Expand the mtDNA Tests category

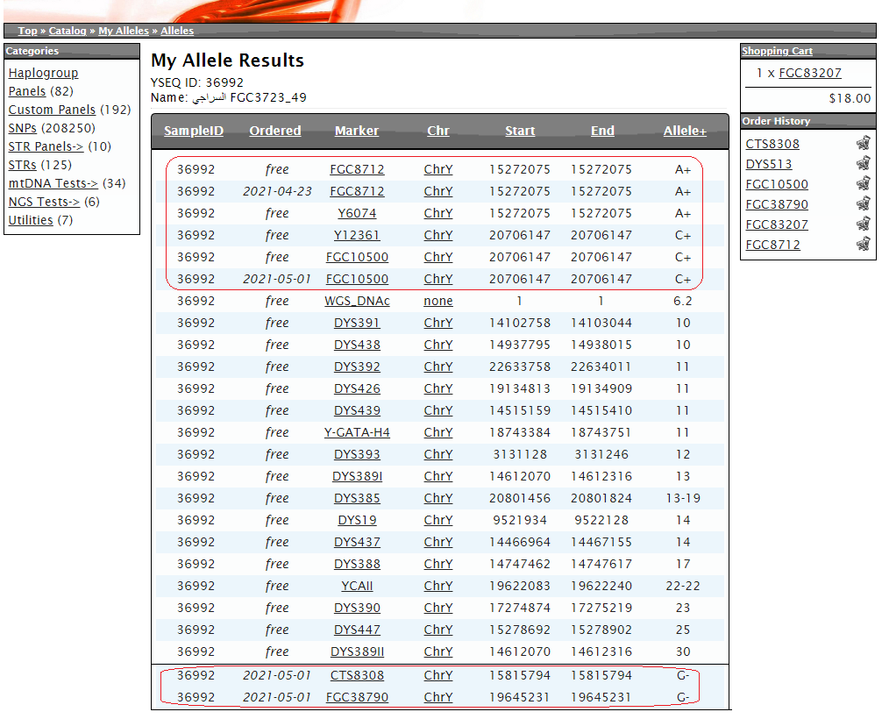pyautogui.click(x=53, y=183)
